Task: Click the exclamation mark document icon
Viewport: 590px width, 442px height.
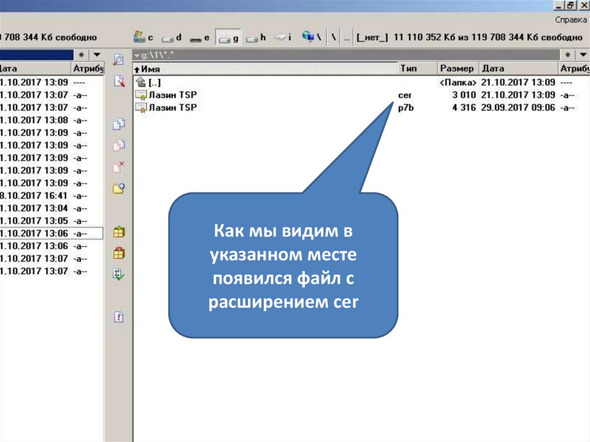Action: coord(119,318)
